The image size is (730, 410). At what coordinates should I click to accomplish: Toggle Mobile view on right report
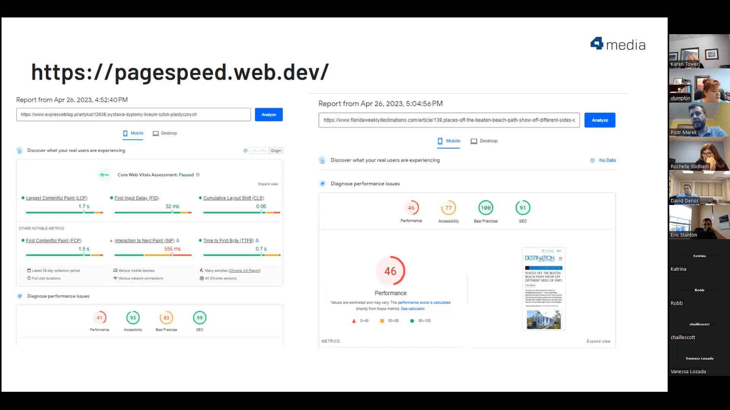(448, 141)
